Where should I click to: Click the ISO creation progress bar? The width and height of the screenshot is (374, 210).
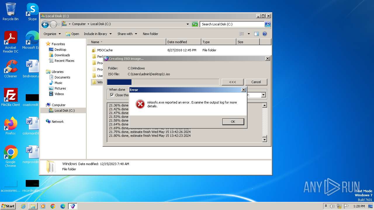click(163, 82)
